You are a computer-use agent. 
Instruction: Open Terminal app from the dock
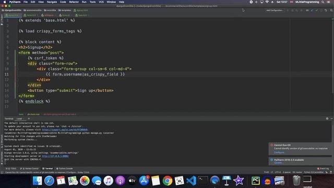[x=203, y=181]
